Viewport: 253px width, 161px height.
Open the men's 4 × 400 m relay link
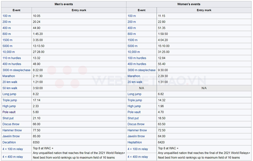click(13, 157)
